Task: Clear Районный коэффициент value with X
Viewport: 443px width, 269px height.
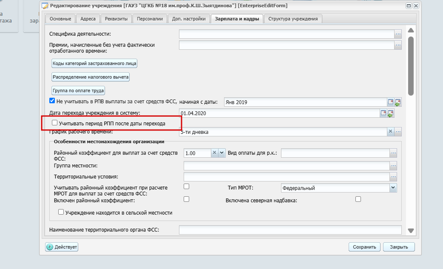Action: click(214, 153)
